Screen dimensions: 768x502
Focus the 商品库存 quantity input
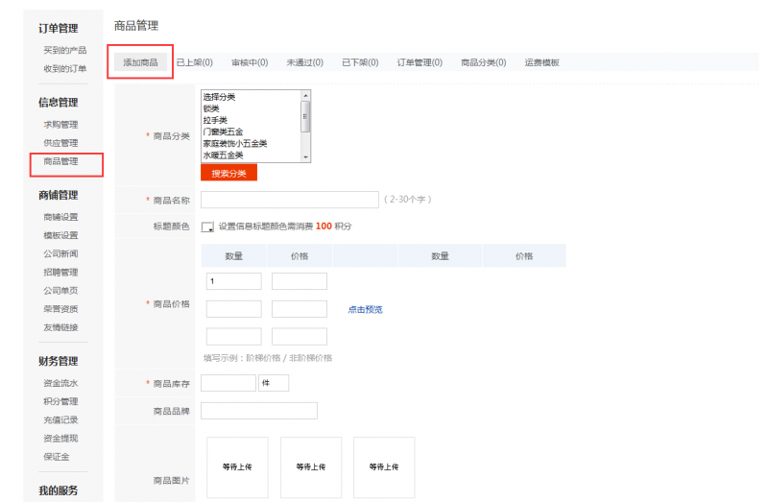228,383
